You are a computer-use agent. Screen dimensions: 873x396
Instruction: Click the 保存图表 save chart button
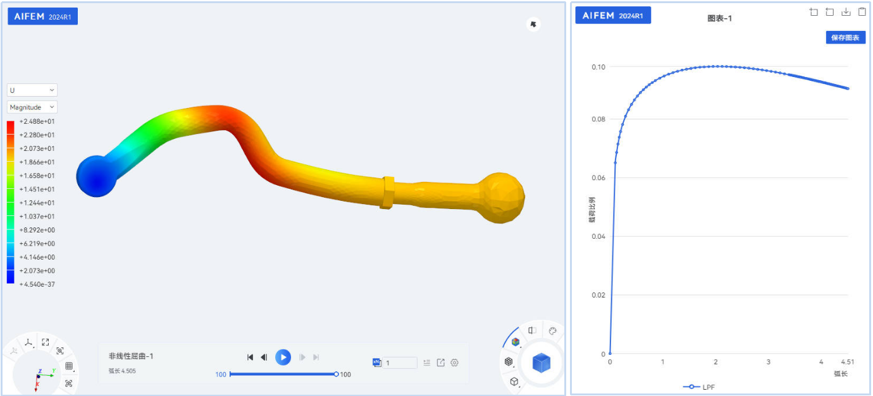pos(845,37)
